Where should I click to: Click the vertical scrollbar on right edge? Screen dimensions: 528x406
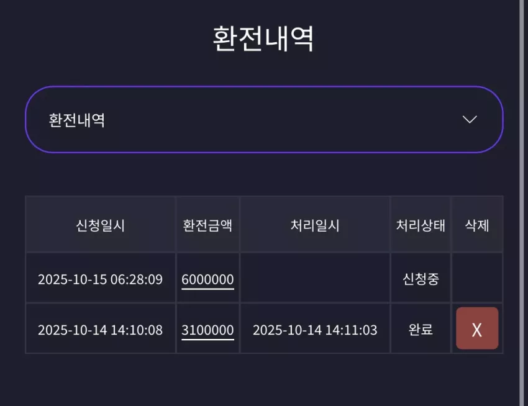click(524, 203)
